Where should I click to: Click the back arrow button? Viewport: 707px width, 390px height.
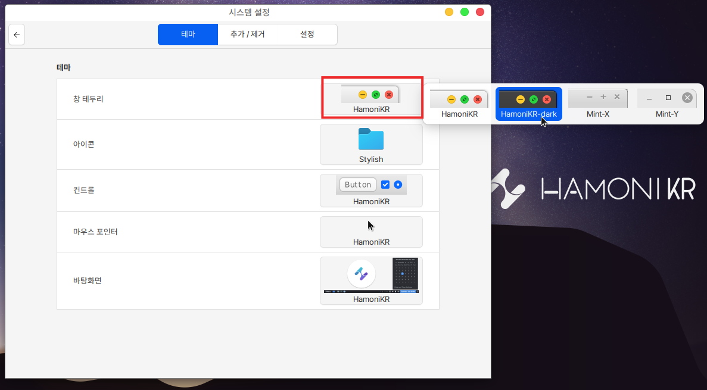coord(17,35)
